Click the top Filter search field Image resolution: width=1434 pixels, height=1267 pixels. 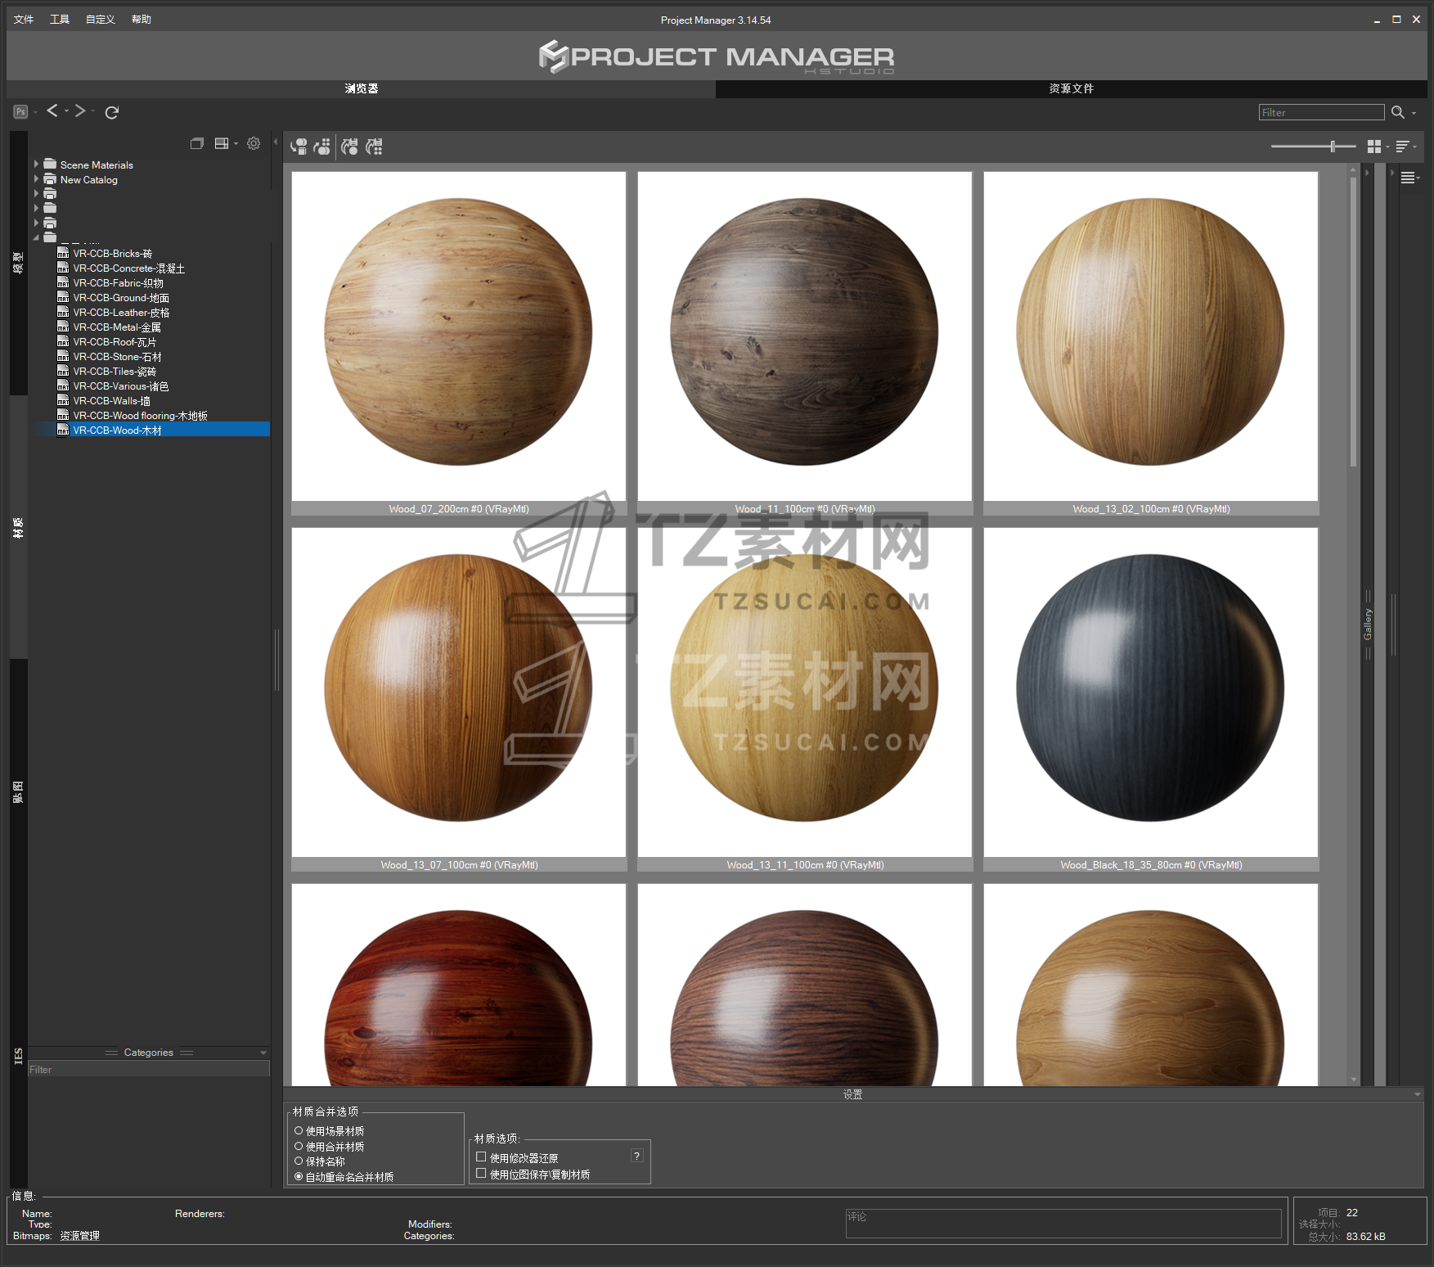click(1321, 112)
